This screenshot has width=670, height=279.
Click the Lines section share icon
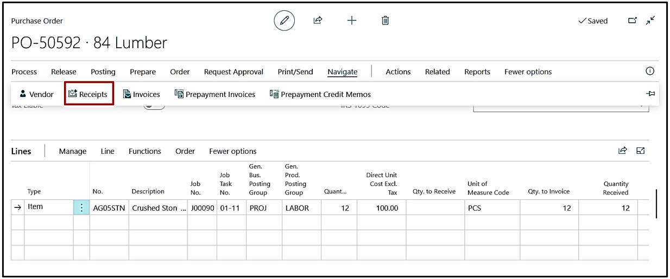point(623,151)
